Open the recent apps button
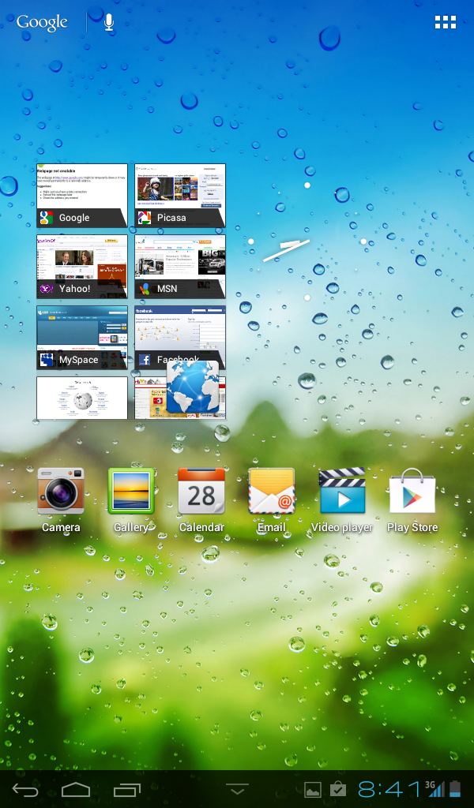The width and height of the screenshot is (474, 808). pos(127,789)
